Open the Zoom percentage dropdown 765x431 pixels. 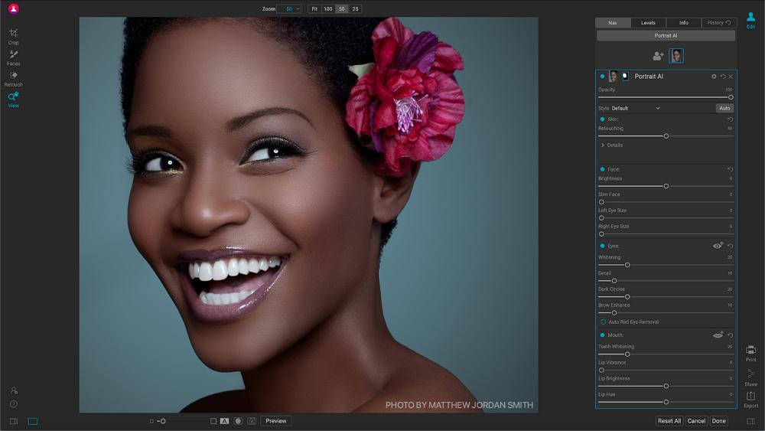(290, 9)
